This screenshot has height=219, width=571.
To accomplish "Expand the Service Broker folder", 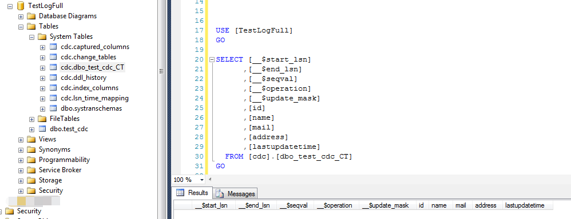I will tap(21, 171).
